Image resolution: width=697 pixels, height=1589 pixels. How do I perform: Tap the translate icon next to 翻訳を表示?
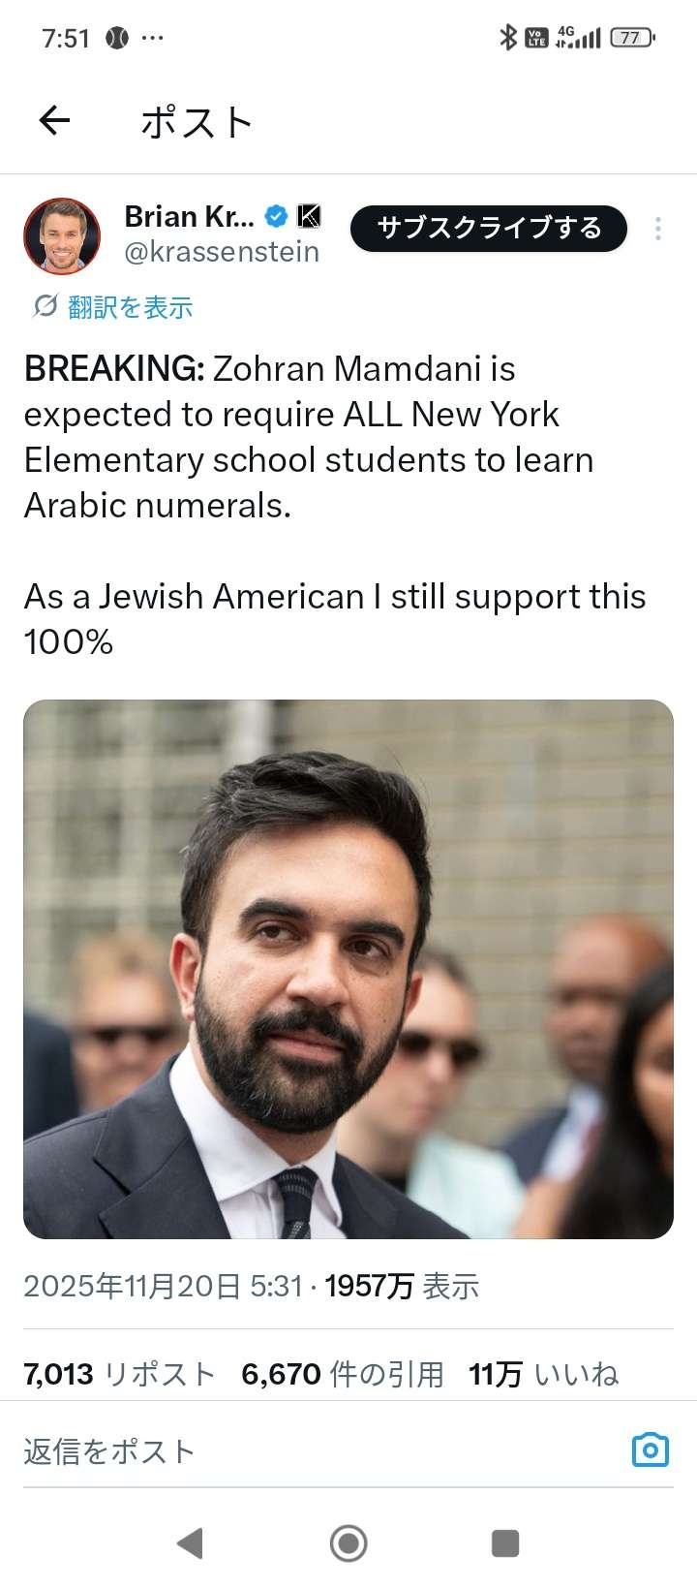click(45, 306)
